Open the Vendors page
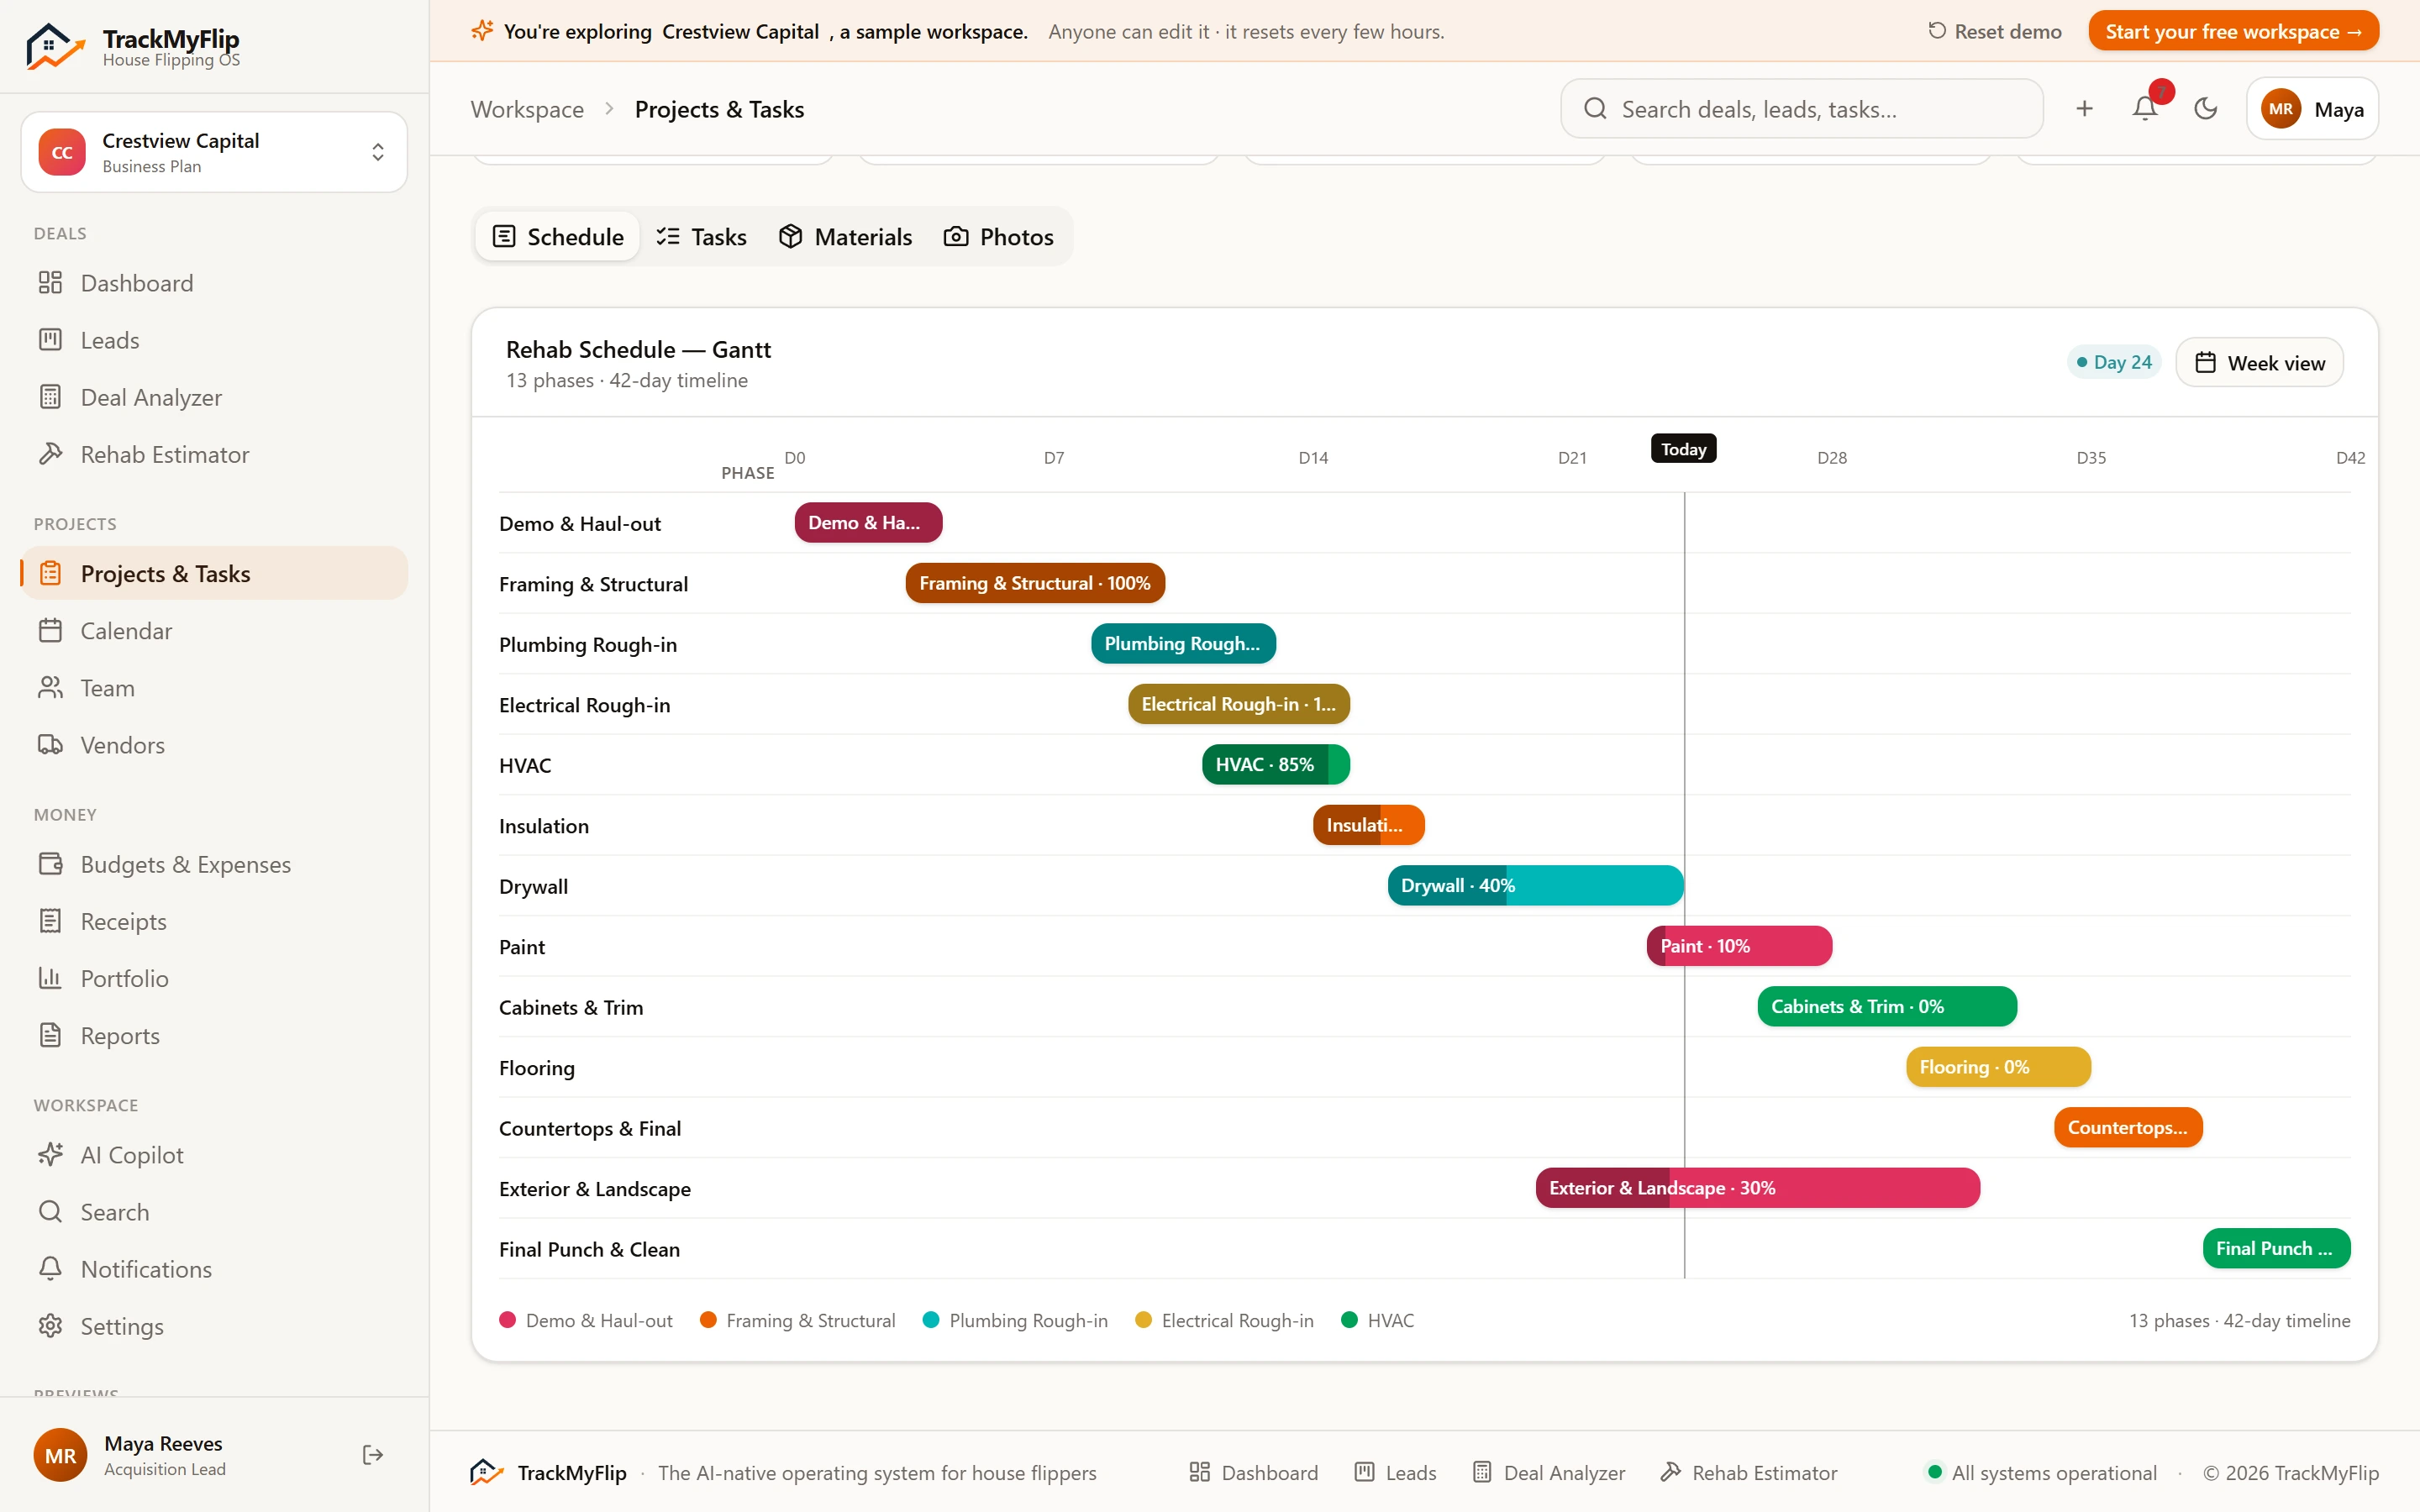This screenshot has width=2420, height=1512. coord(214,745)
